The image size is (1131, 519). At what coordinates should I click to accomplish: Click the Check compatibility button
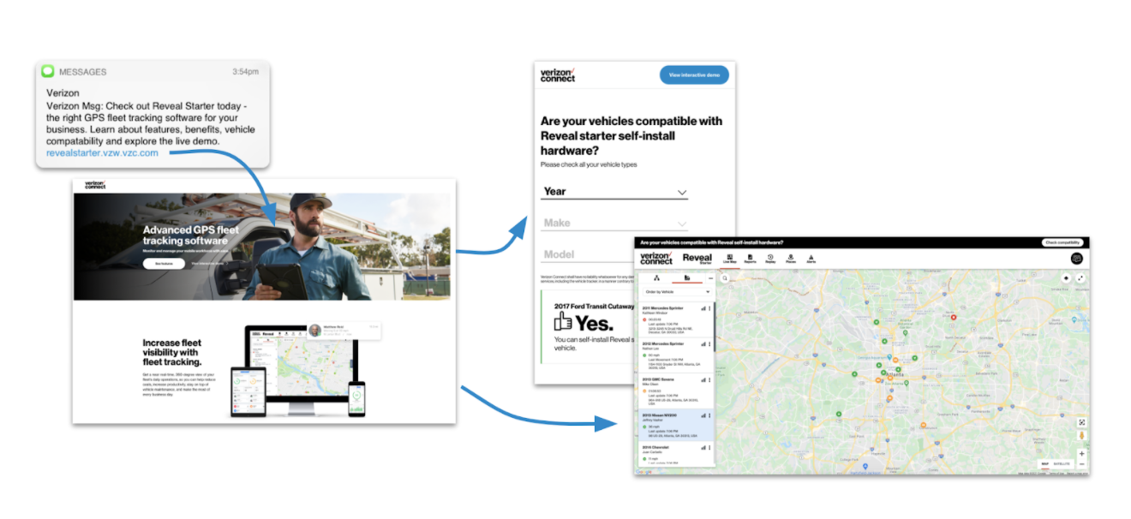1062,242
